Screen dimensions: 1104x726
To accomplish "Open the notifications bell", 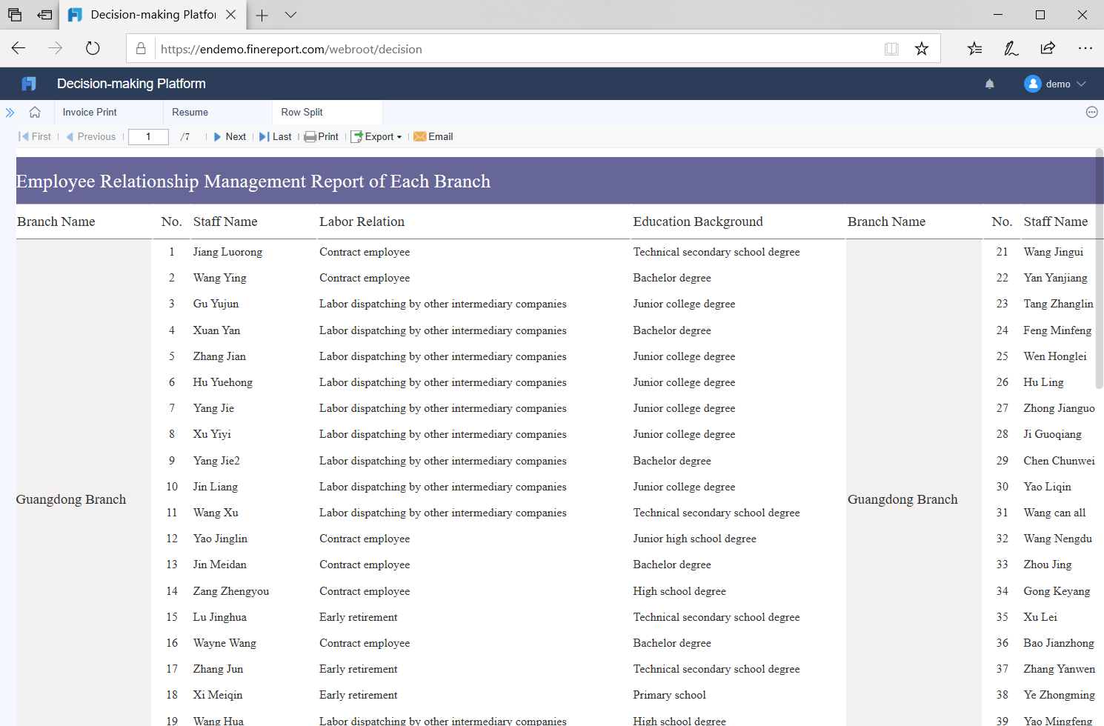I will coord(989,84).
